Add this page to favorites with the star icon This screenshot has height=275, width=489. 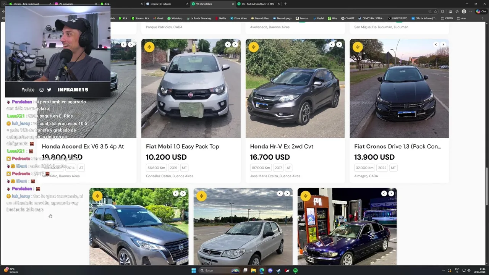click(x=435, y=11)
